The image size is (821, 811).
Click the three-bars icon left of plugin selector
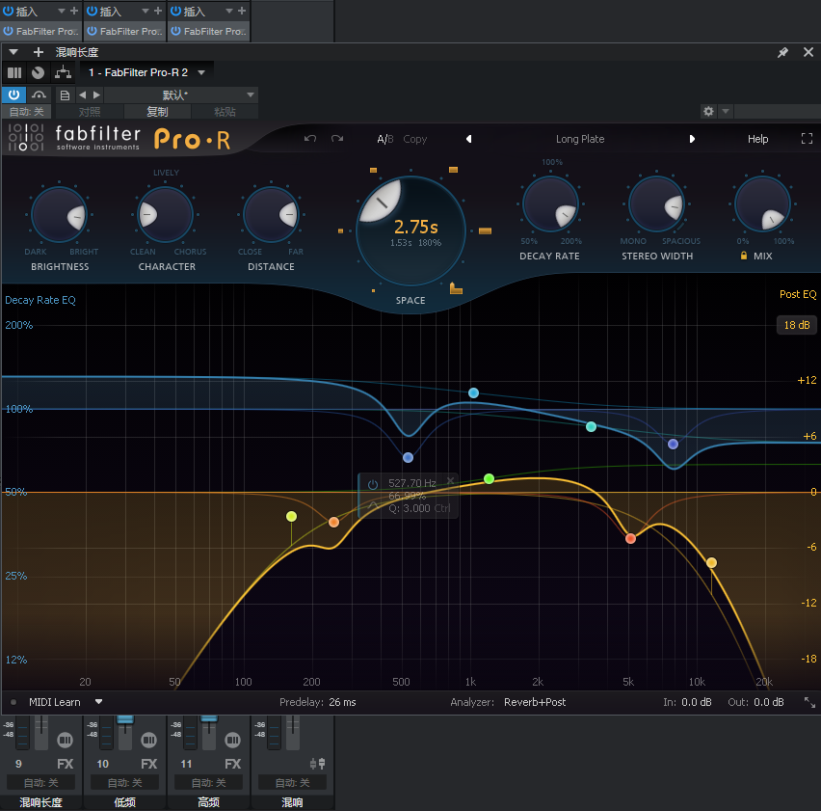pos(14,72)
